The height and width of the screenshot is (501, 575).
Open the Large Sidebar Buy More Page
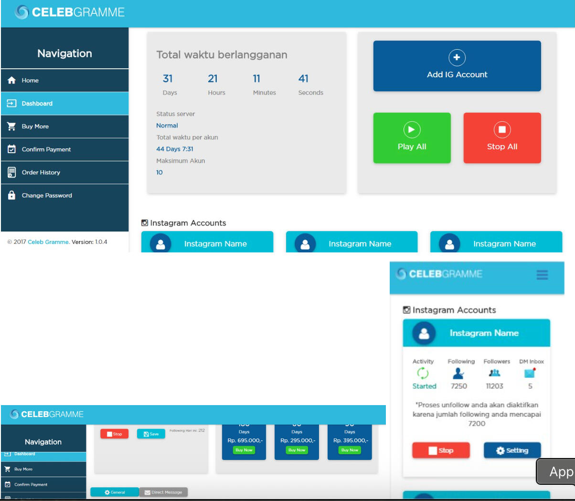pyautogui.click(x=35, y=126)
